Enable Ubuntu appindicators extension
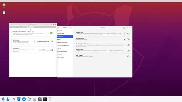This screenshot has width=182, height=102. click(x=128, y=45)
